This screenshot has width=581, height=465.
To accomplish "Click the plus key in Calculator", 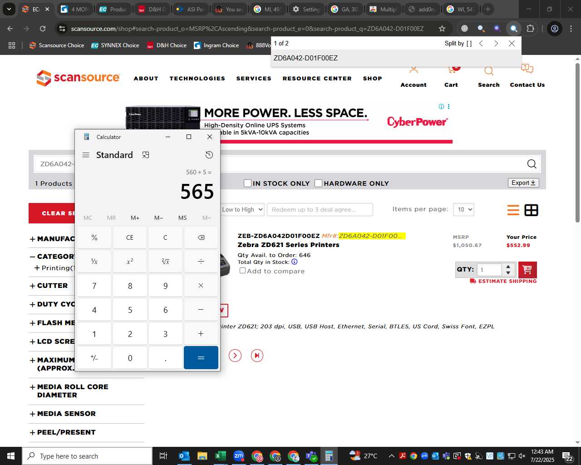I will [201, 334].
